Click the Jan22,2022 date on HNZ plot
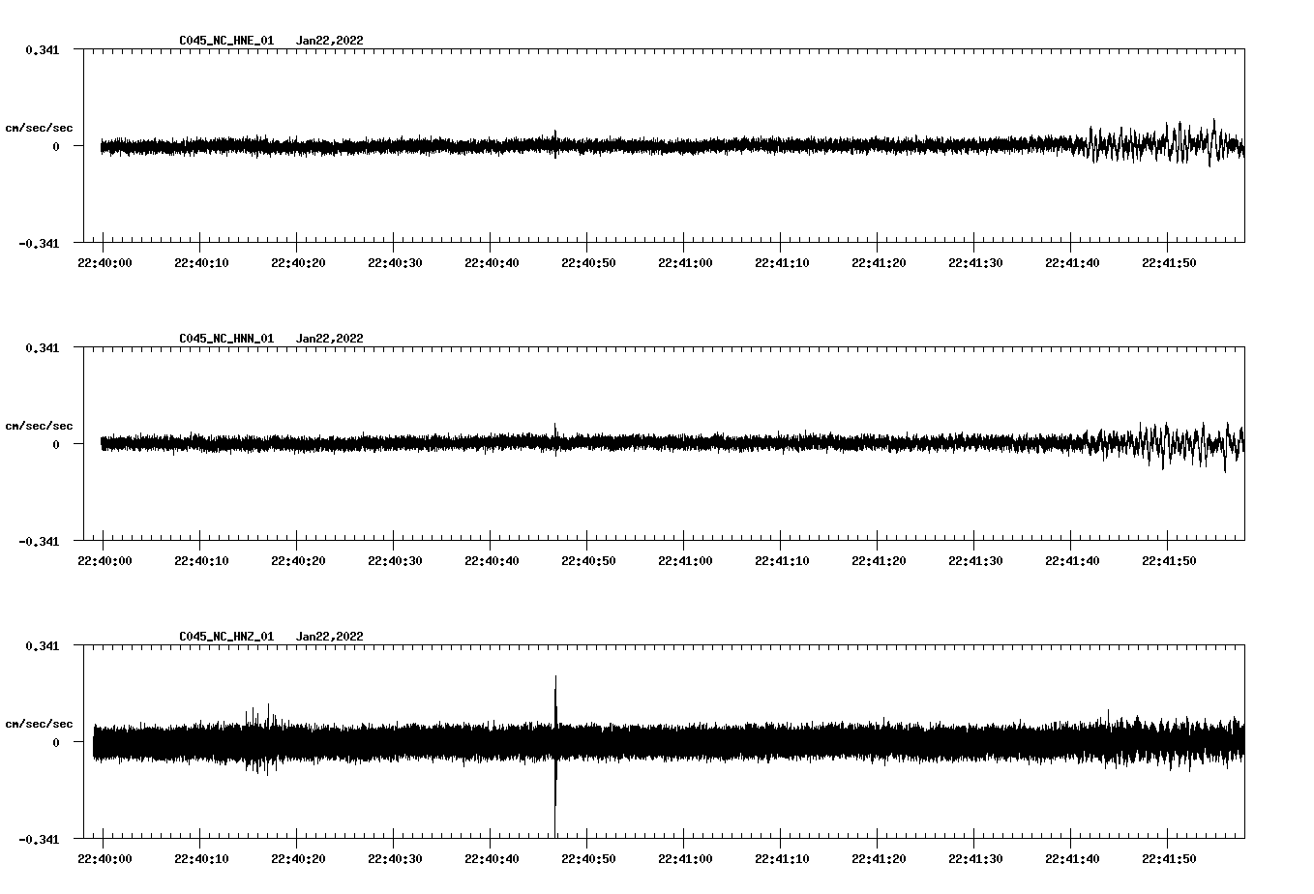 [330, 637]
